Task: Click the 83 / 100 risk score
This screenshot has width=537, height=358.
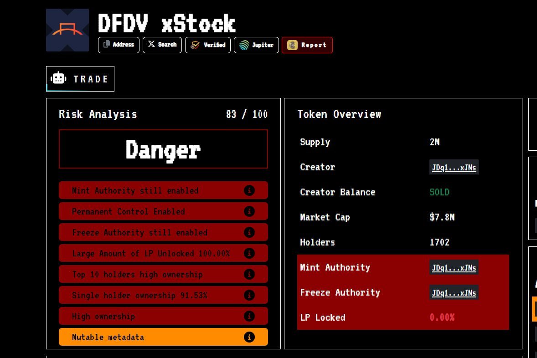Action: tap(247, 114)
